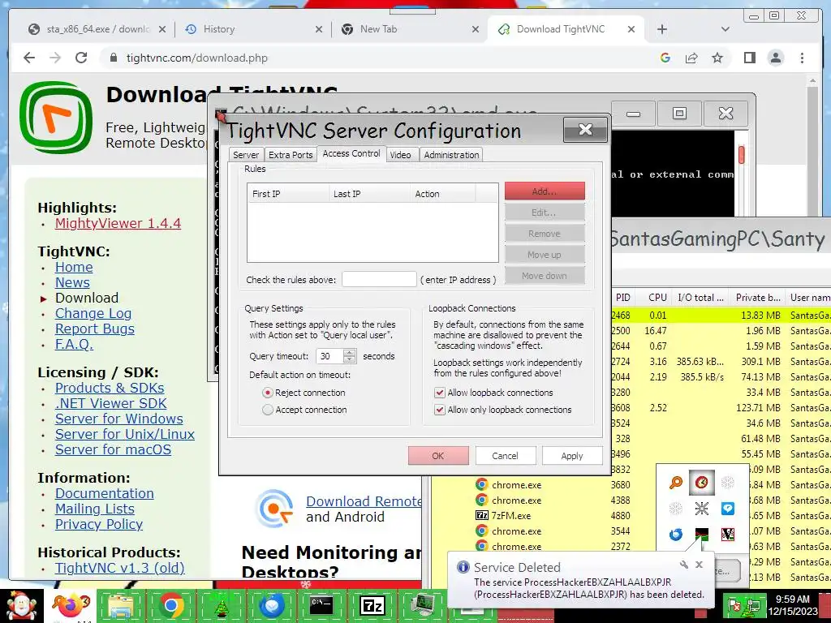The width and height of the screenshot is (831, 623).
Task: Switch to Chrome on the taskbar
Action: [170, 605]
